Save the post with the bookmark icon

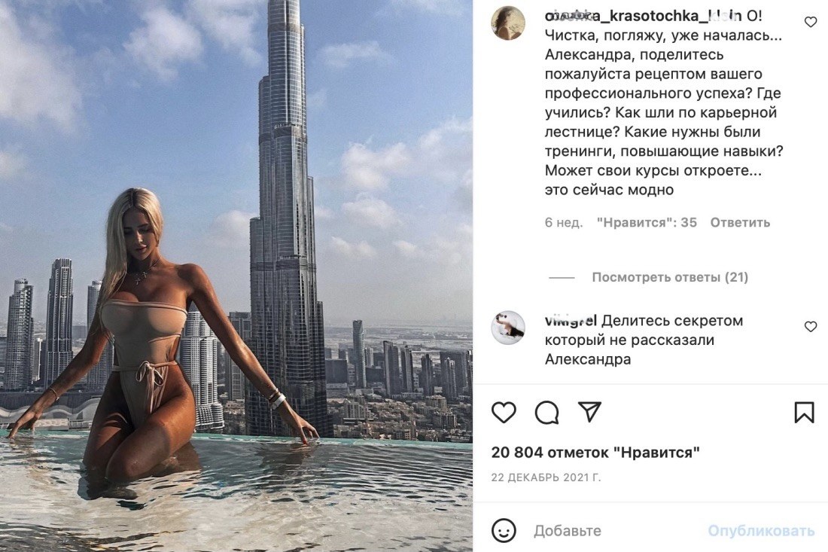click(804, 413)
